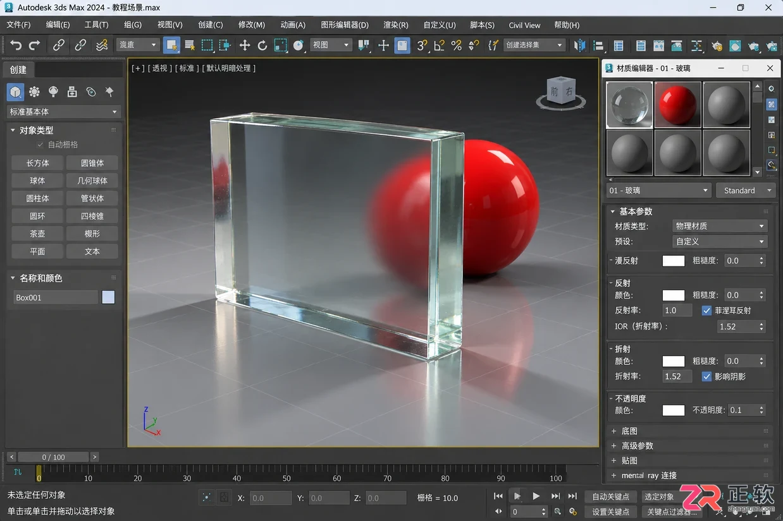The image size is (783, 521).
Task: Open the 01 - 玻璃 material name dropdown
Action: pos(659,190)
